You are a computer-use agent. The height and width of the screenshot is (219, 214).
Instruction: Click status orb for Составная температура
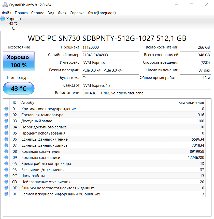(6, 115)
